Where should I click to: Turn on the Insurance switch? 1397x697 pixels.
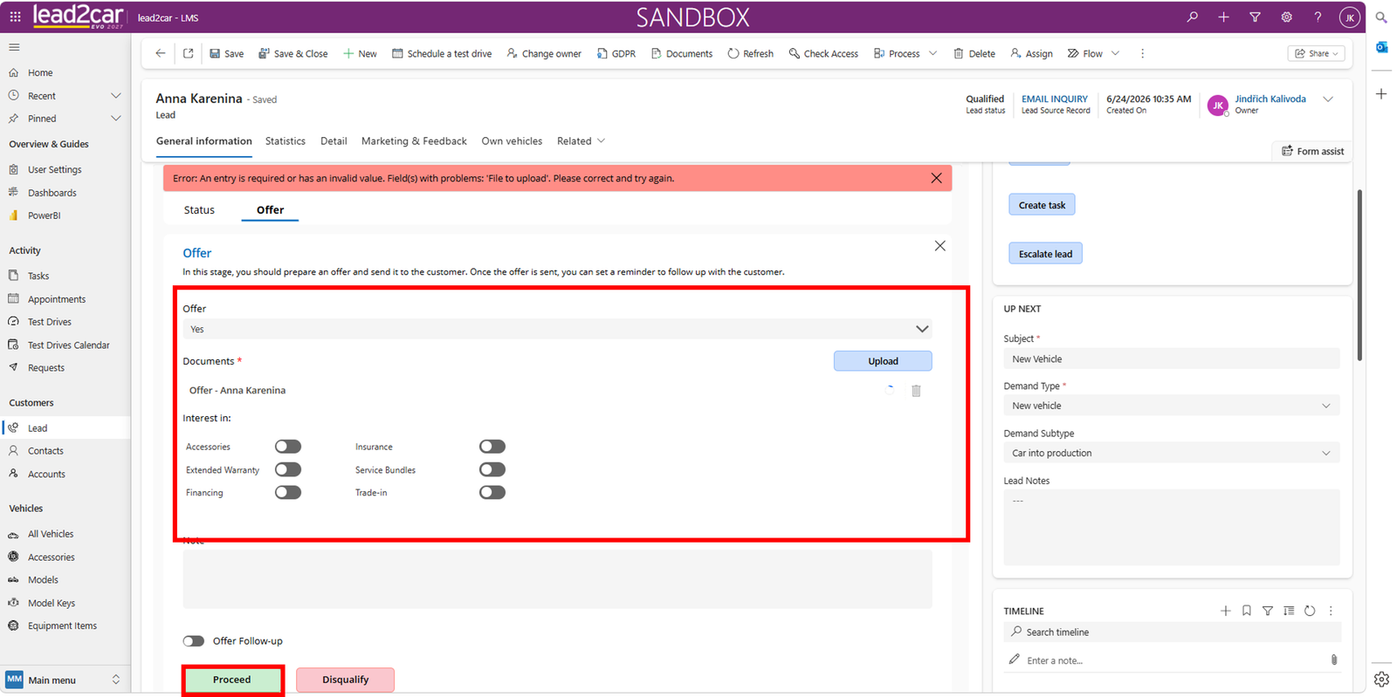(492, 447)
